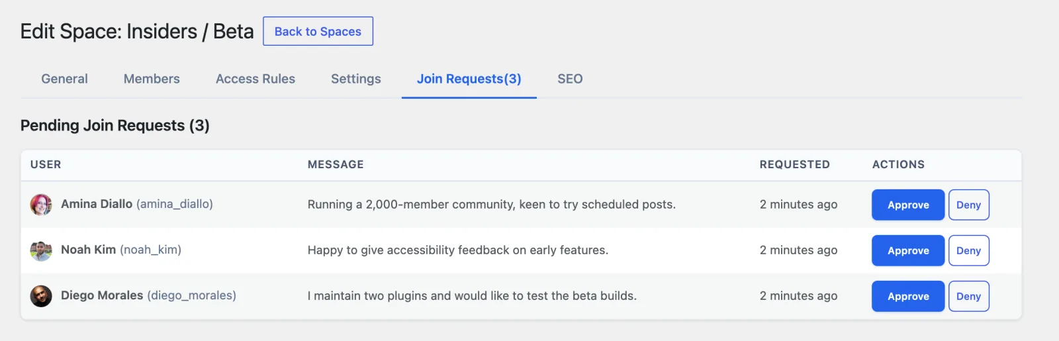Click the REQUESTED column header
Screen dimensions: 1059x341
point(795,164)
